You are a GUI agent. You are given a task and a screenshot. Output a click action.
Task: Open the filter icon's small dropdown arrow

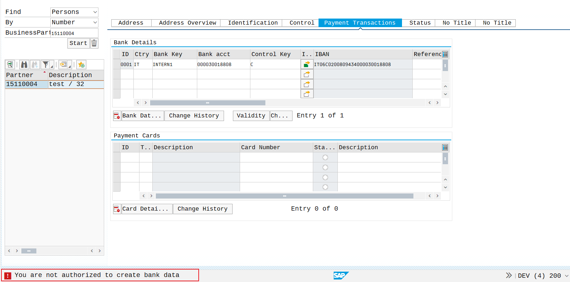[52, 66]
